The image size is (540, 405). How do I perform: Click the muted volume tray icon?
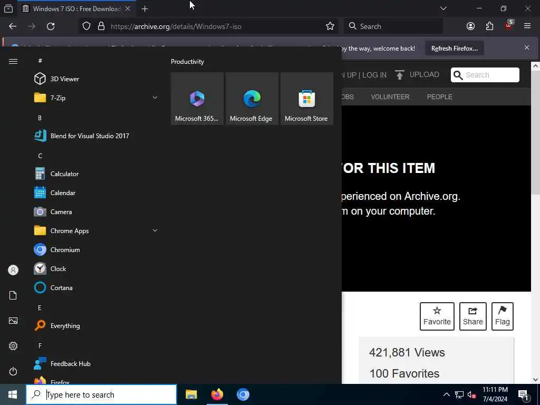(471, 394)
